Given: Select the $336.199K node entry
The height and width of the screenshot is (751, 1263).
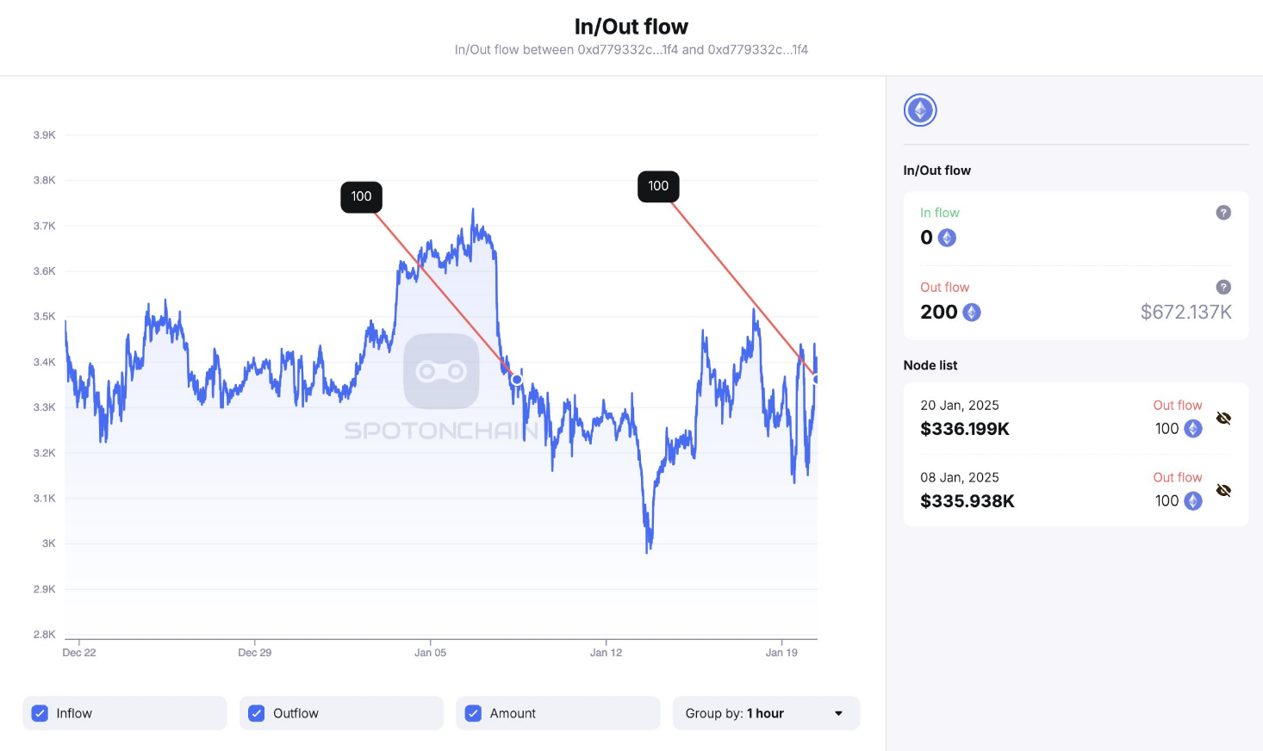Looking at the screenshot, I should click(965, 429).
